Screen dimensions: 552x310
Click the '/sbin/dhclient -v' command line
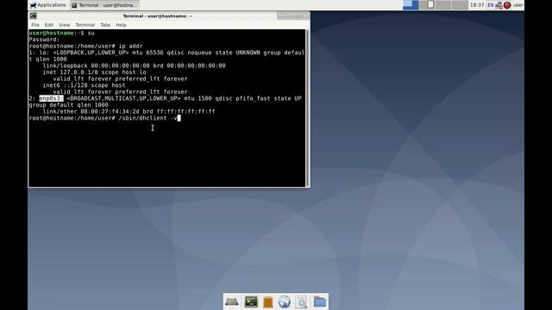pos(147,118)
